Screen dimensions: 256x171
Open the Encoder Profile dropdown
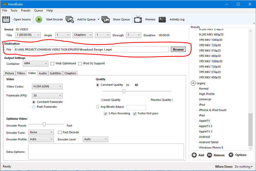tap(41, 139)
